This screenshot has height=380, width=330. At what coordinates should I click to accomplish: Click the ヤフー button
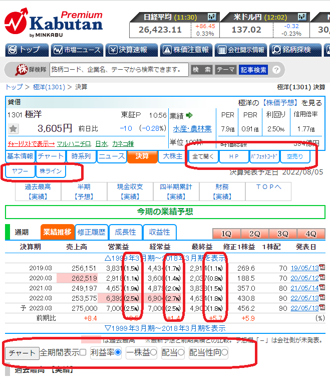click(20, 171)
